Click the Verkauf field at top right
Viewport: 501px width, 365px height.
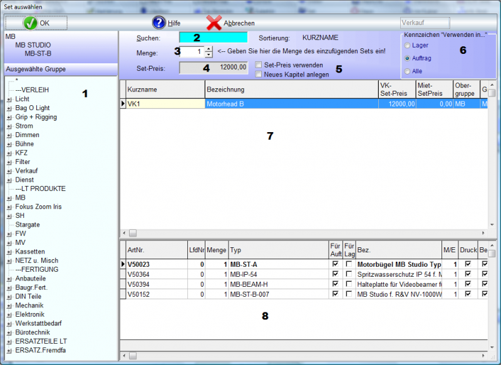click(425, 23)
